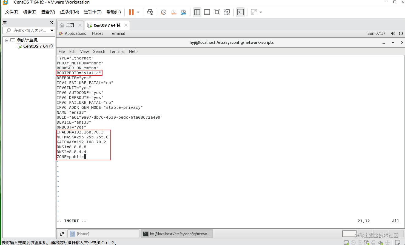Screen dimensions: 405x245
Task: Click the GNOME volume speaker icon
Action: 393,33
